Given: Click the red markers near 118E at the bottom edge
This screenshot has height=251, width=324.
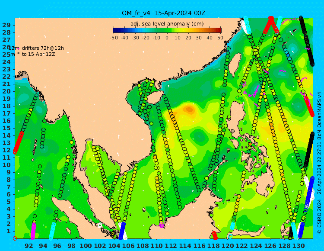Looking at the screenshot, I should (215, 235).
